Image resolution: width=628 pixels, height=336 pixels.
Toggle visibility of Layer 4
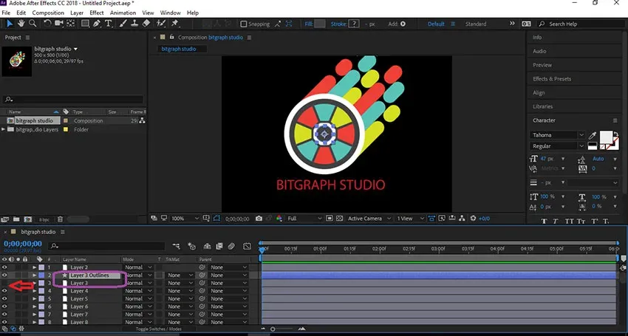(4, 291)
